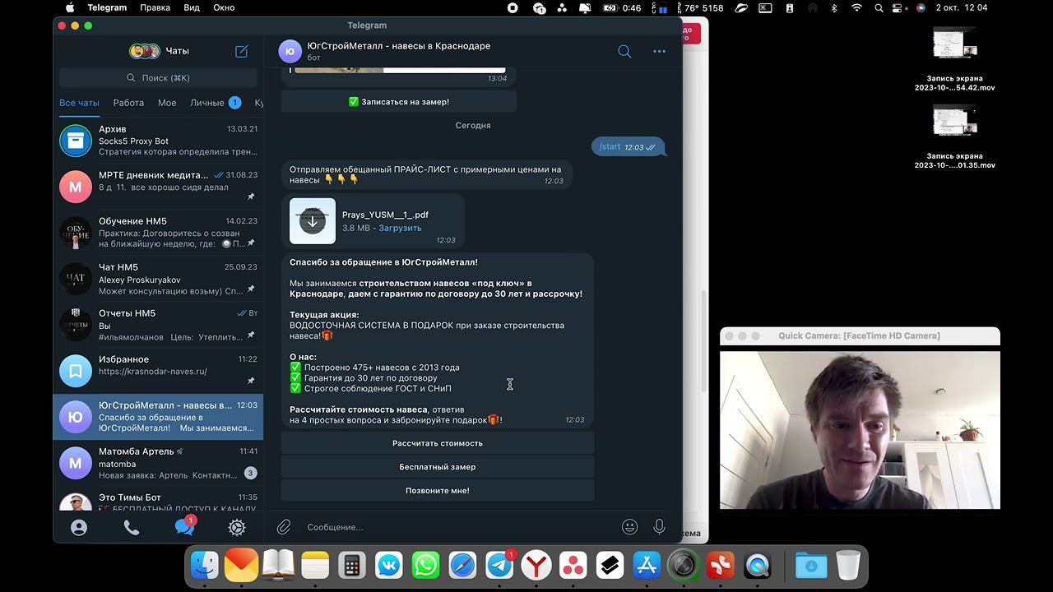The height and width of the screenshot is (592, 1053).
Task: Open Telegram Settings gear icon
Action: coord(237,528)
